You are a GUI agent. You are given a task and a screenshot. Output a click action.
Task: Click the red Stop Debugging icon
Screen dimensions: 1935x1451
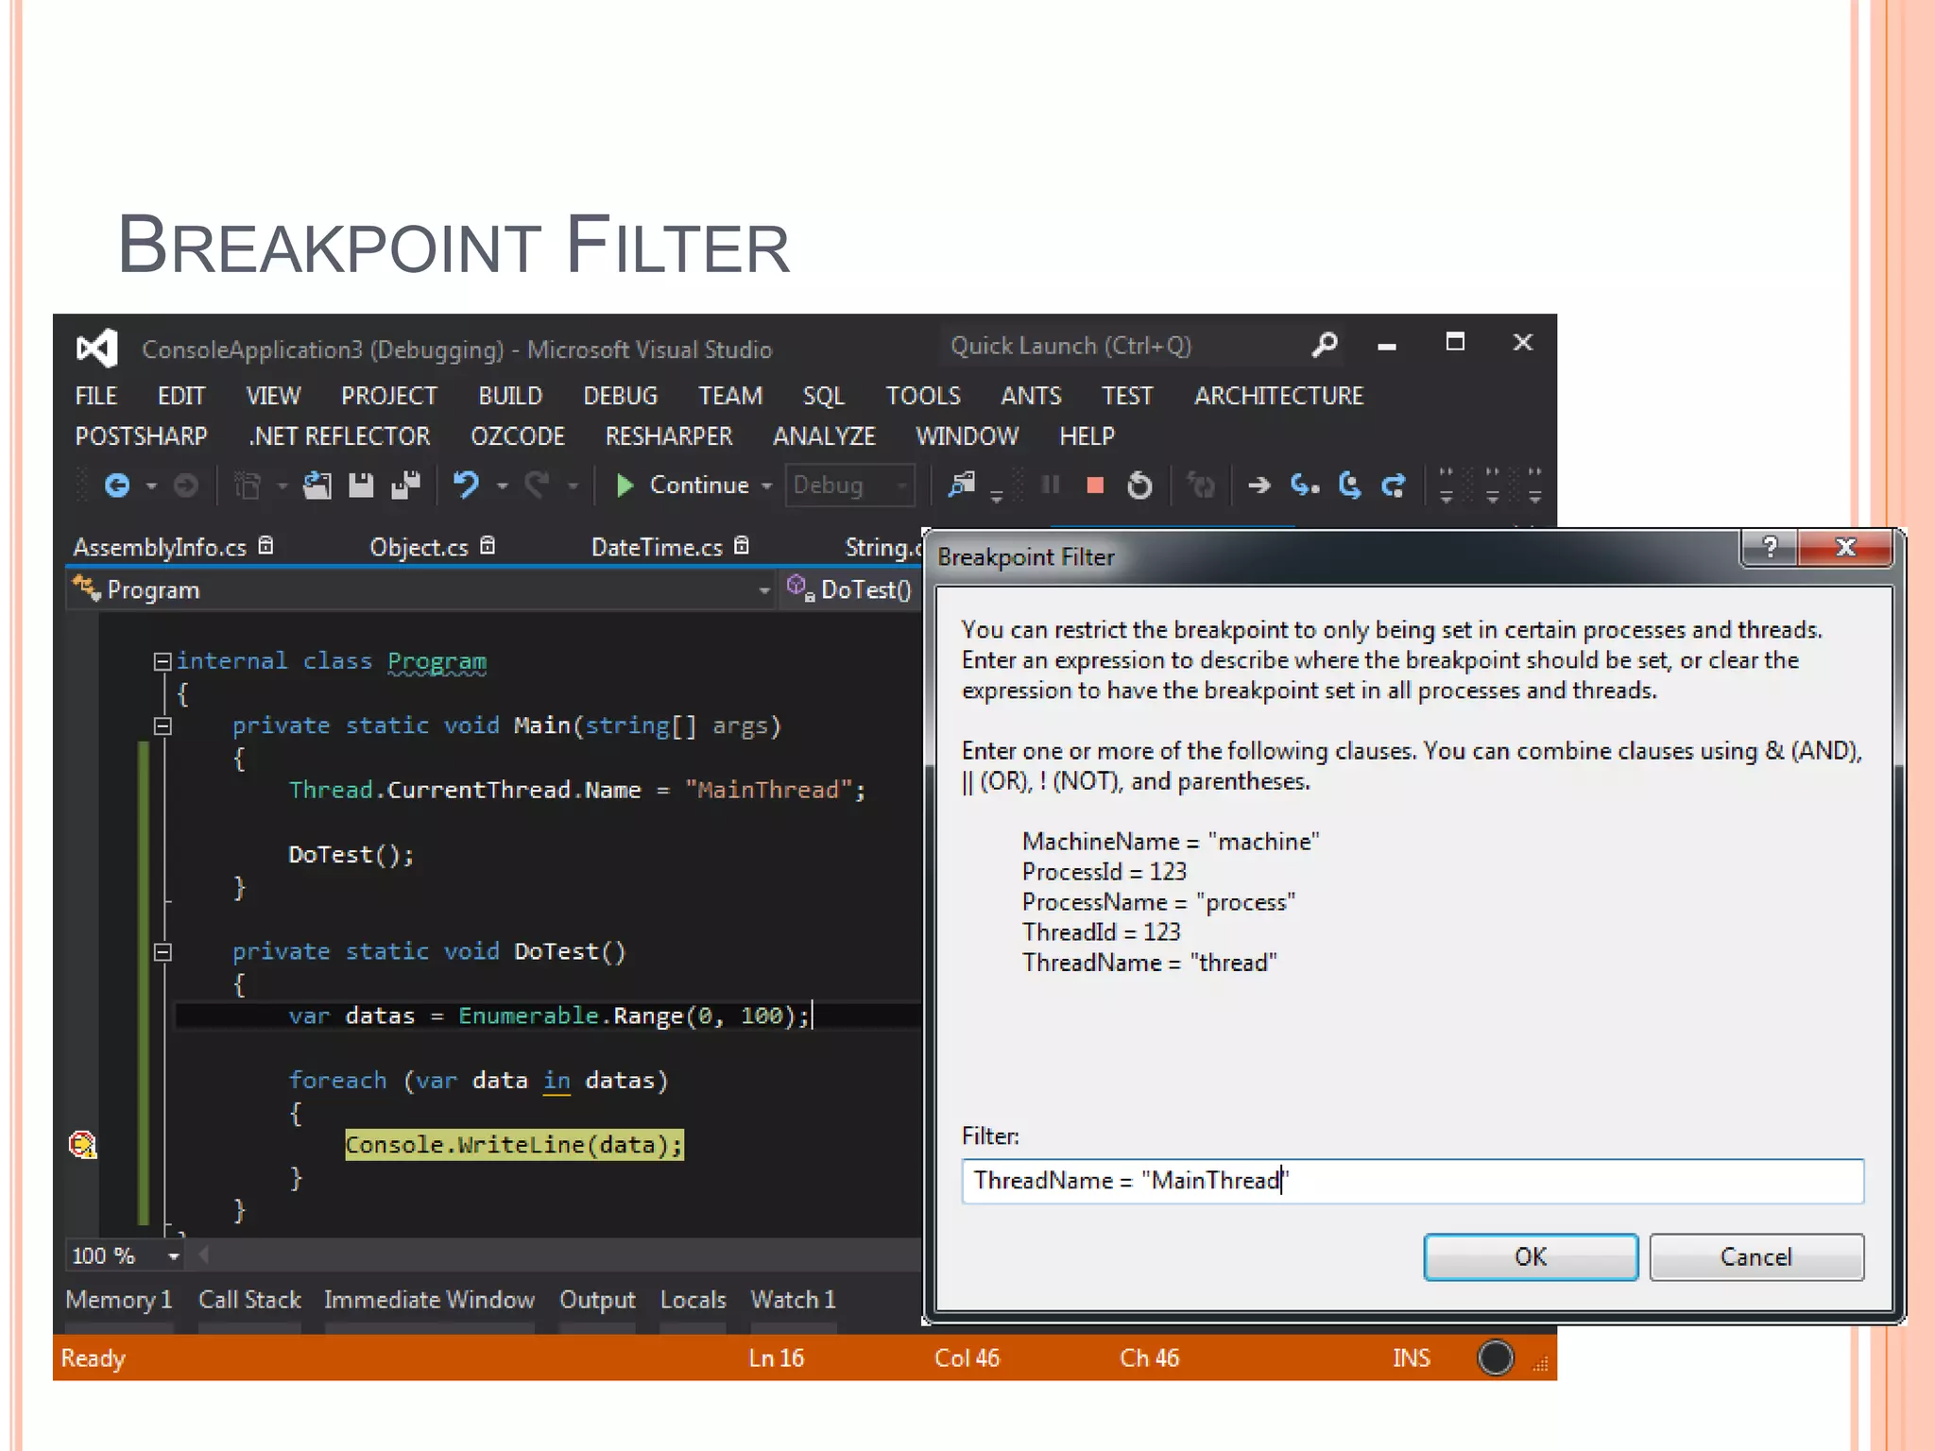pyautogui.click(x=1095, y=486)
